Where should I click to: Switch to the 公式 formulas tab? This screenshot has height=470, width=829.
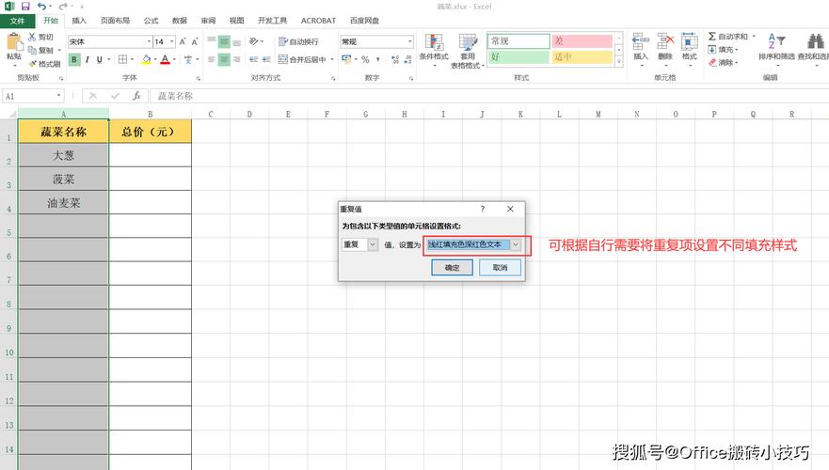coord(151,21)
